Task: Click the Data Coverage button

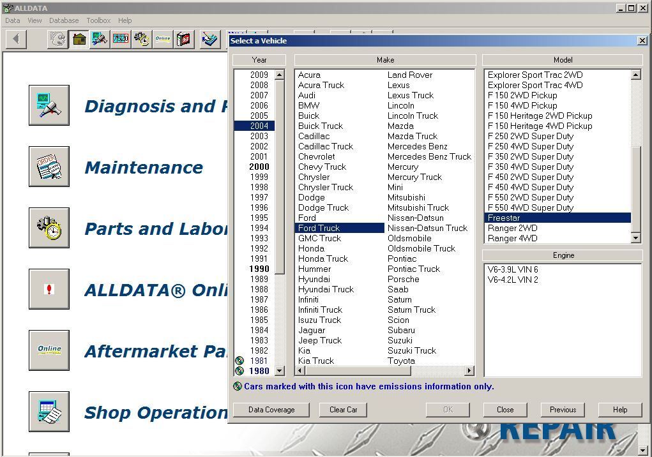Action: tap(271, 410)
